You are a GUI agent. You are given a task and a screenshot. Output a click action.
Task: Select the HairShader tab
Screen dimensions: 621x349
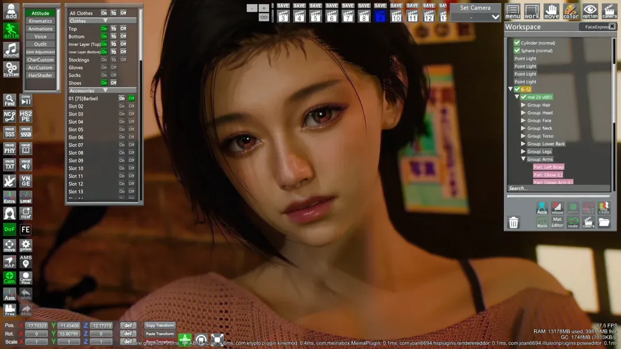40,75
